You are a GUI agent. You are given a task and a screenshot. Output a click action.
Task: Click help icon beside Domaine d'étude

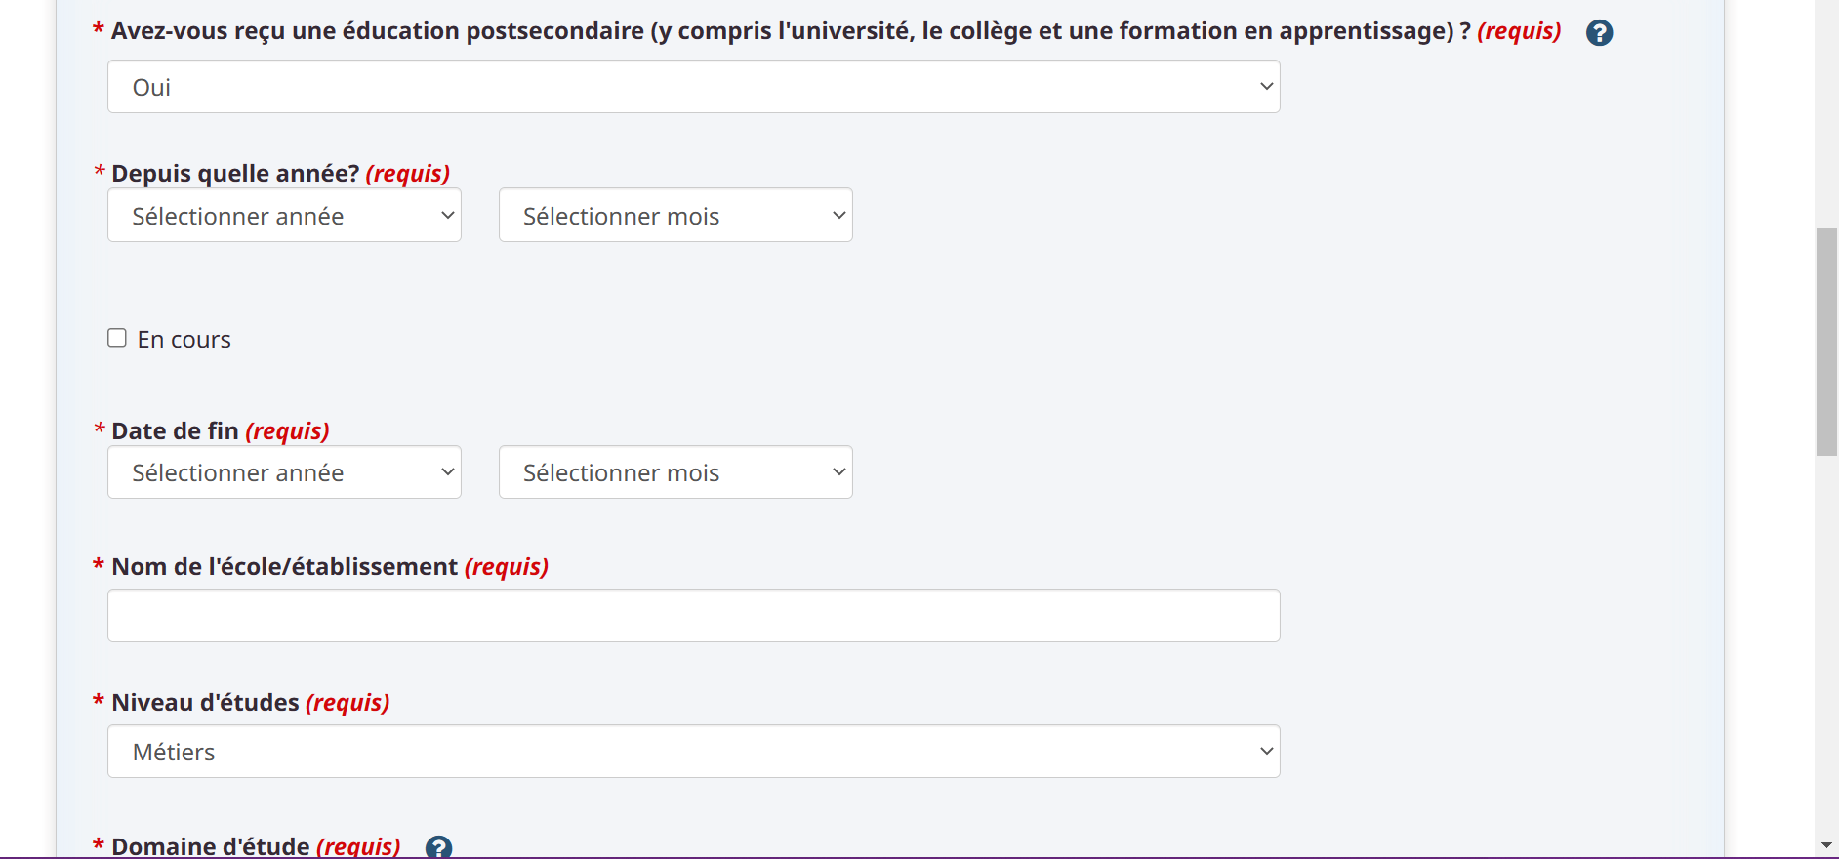click(439, 846)
